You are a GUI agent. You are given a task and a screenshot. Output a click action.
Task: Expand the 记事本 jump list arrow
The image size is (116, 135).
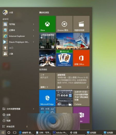click(x=34, y=30)
